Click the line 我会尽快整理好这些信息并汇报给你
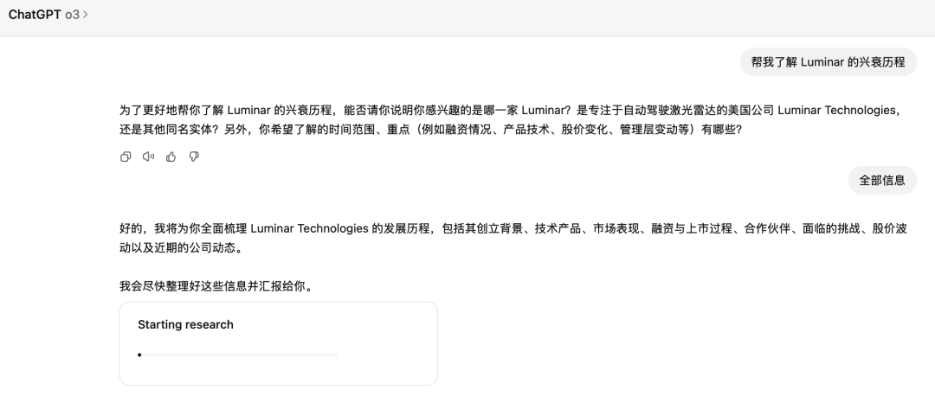 click(x=217, y=286)
